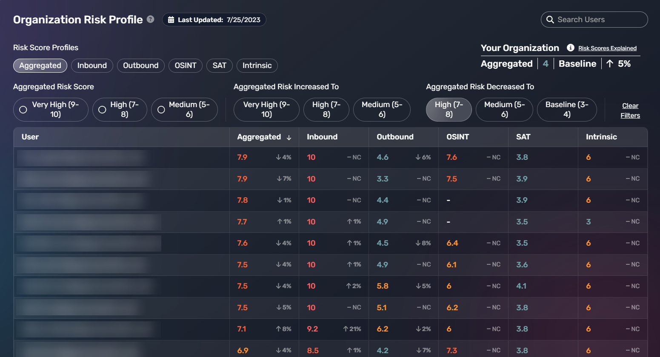
Task: Select High (7-8) Aggregated Risk Score radio
Action: point(102,110)
